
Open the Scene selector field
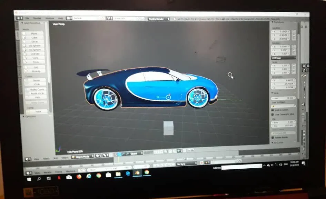point(128,19)
